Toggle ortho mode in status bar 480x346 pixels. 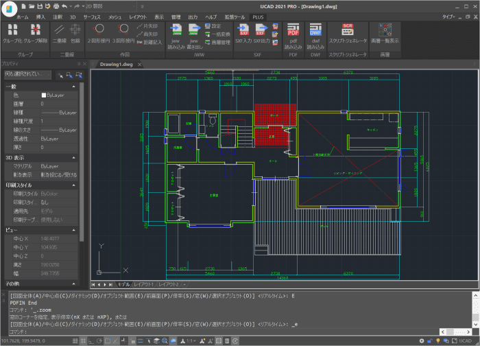(x=91, y=341)
